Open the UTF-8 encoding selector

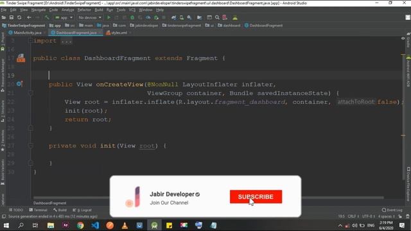[369, 217]
